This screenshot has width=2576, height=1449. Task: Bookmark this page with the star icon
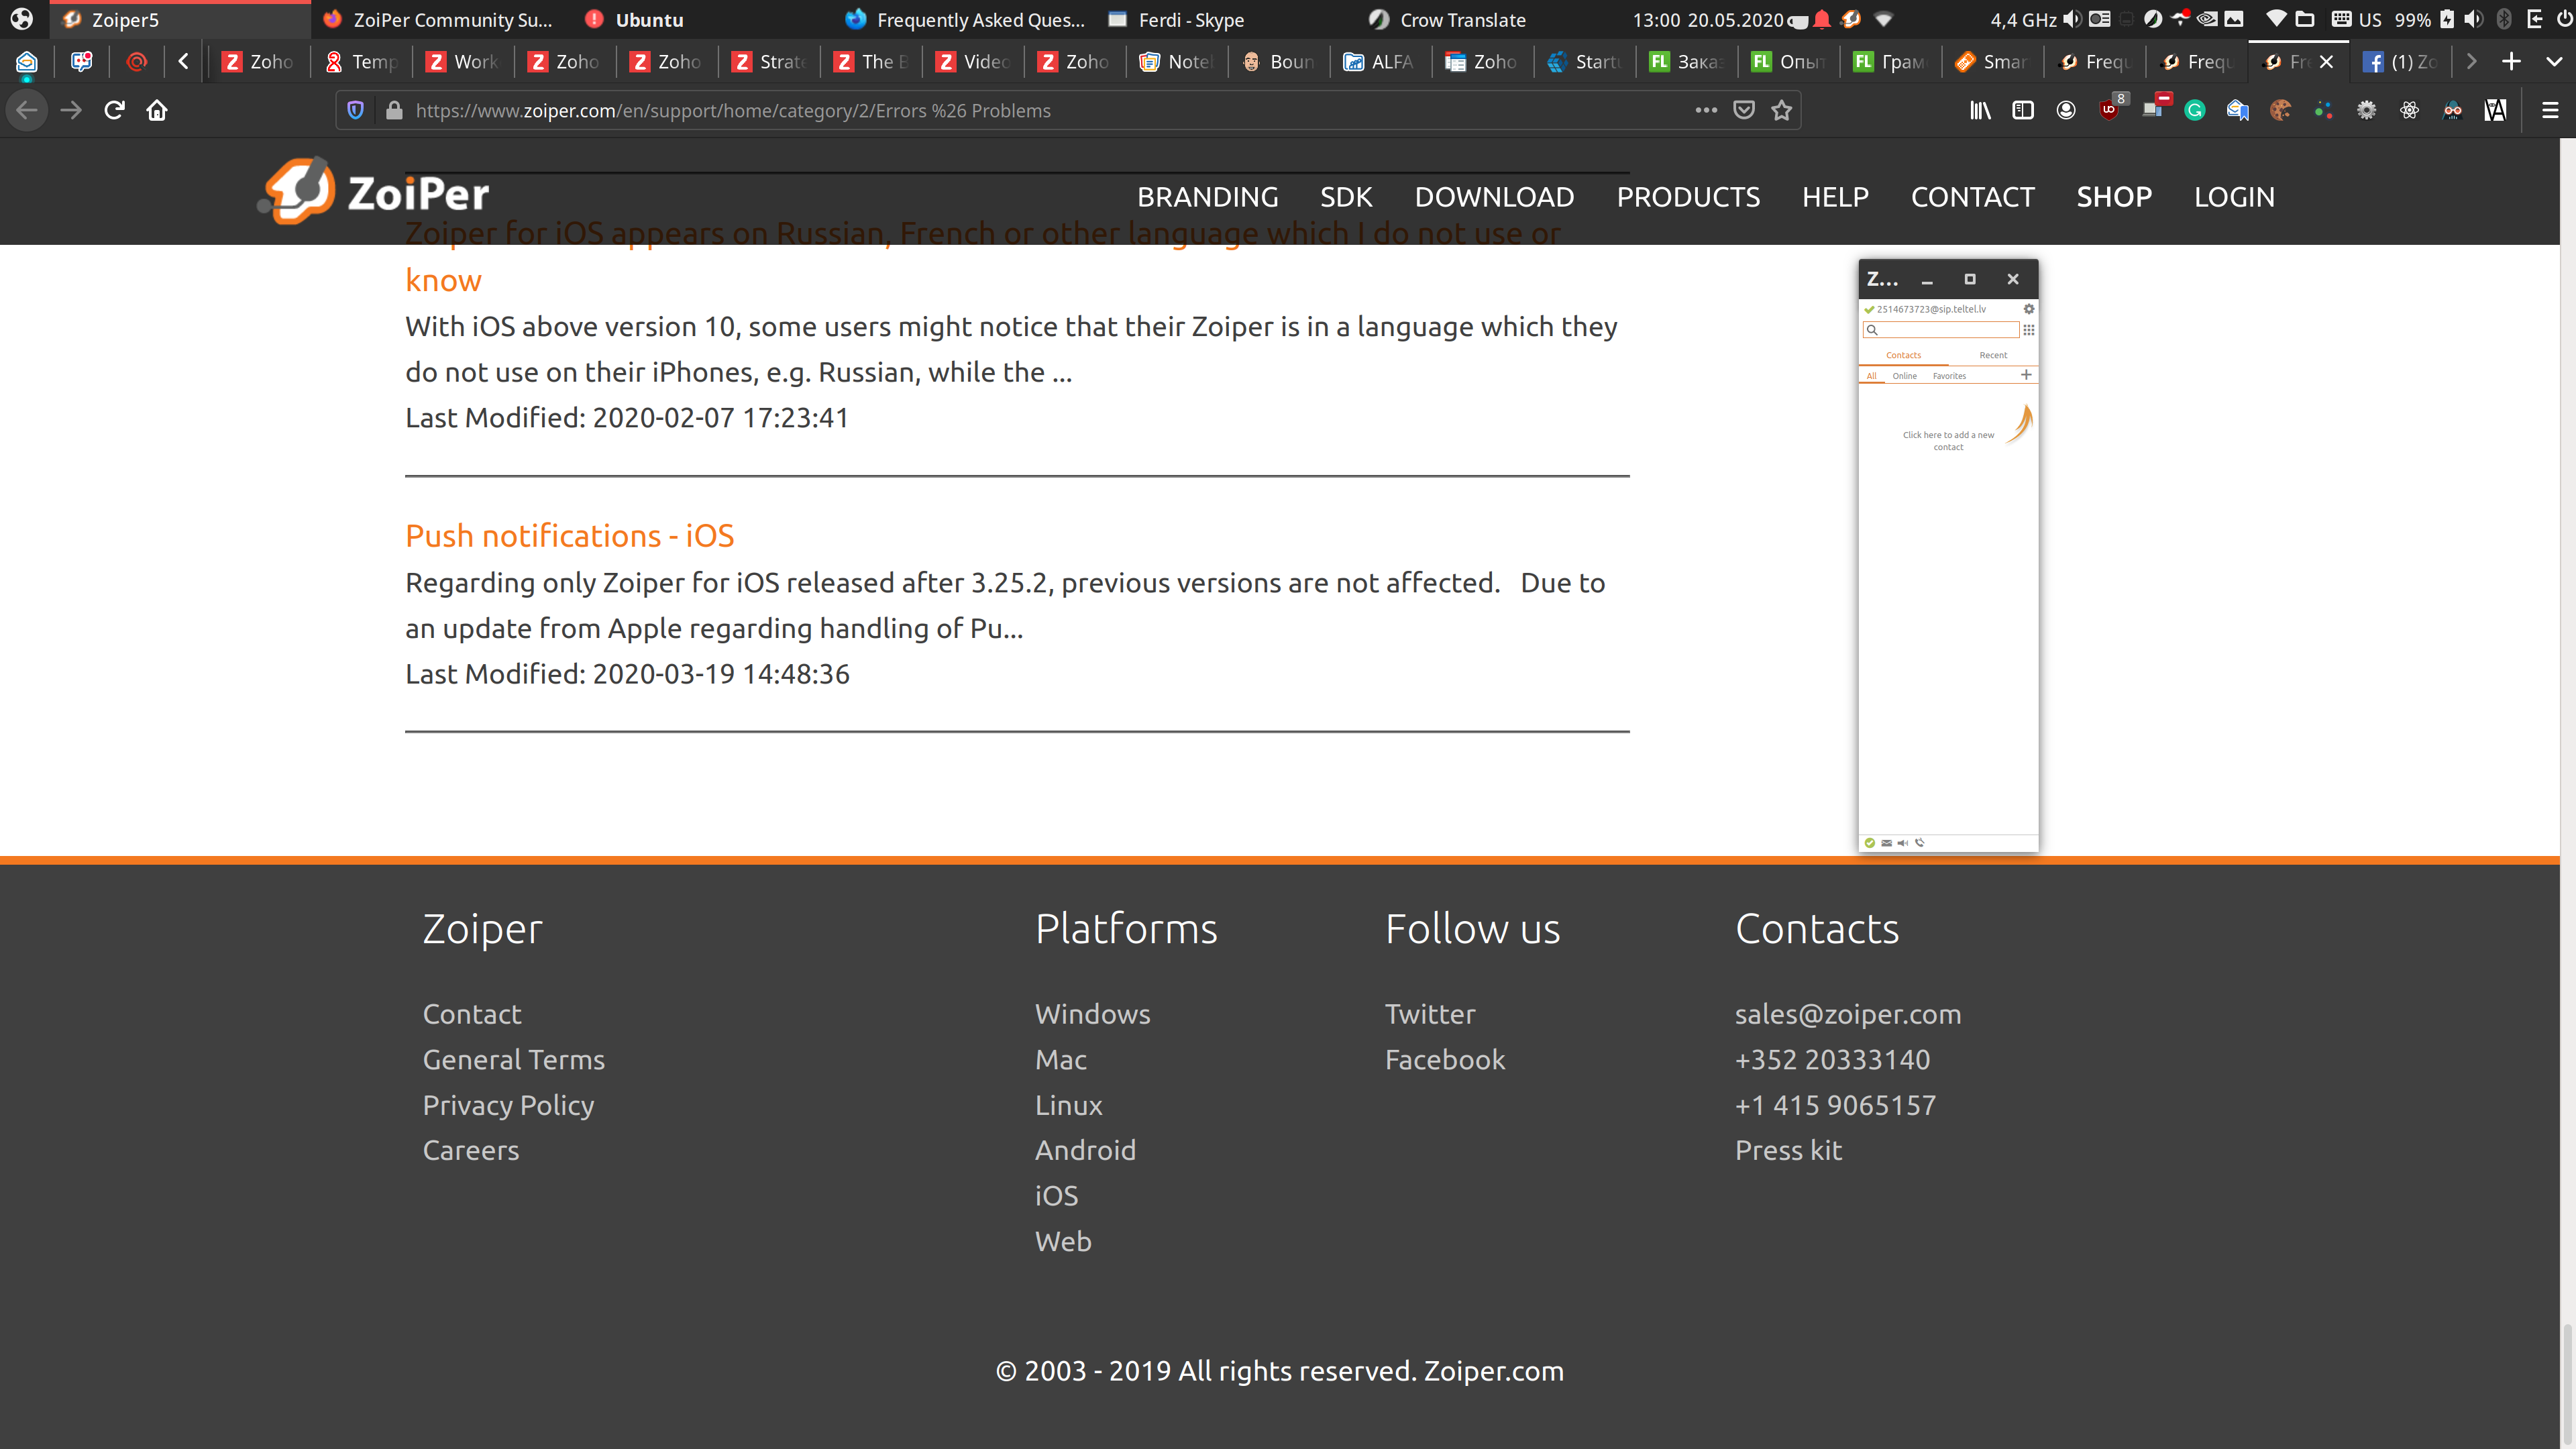(x=1781, y=110)
